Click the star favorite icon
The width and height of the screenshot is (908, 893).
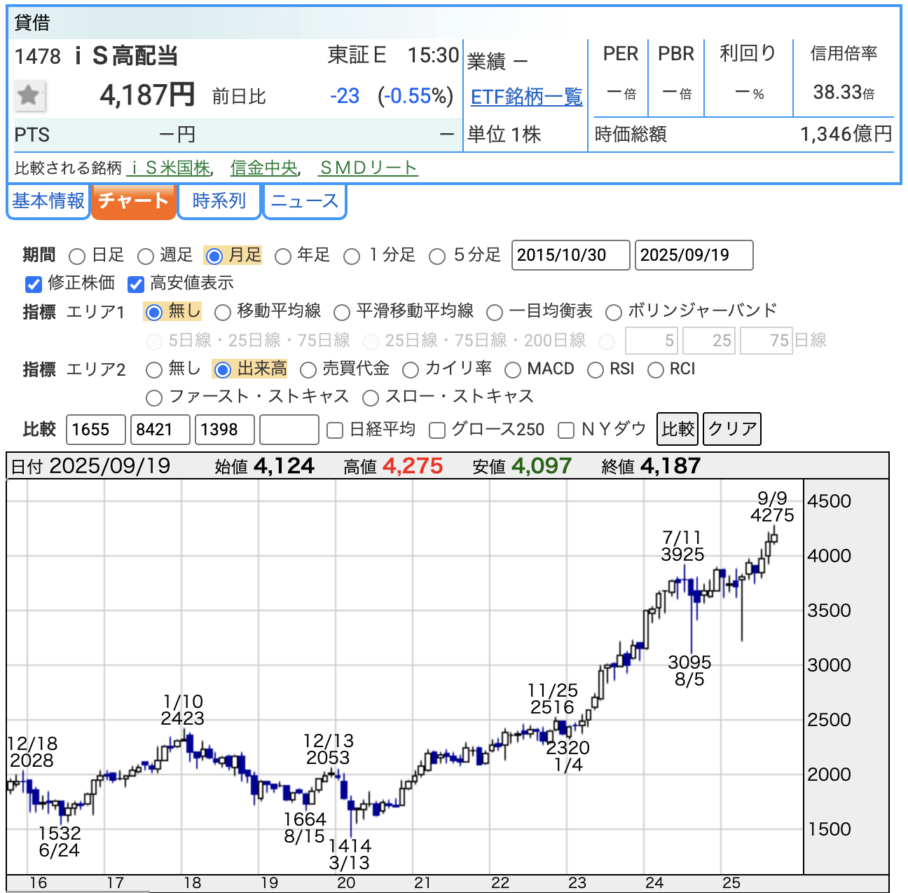pos(29,95)
